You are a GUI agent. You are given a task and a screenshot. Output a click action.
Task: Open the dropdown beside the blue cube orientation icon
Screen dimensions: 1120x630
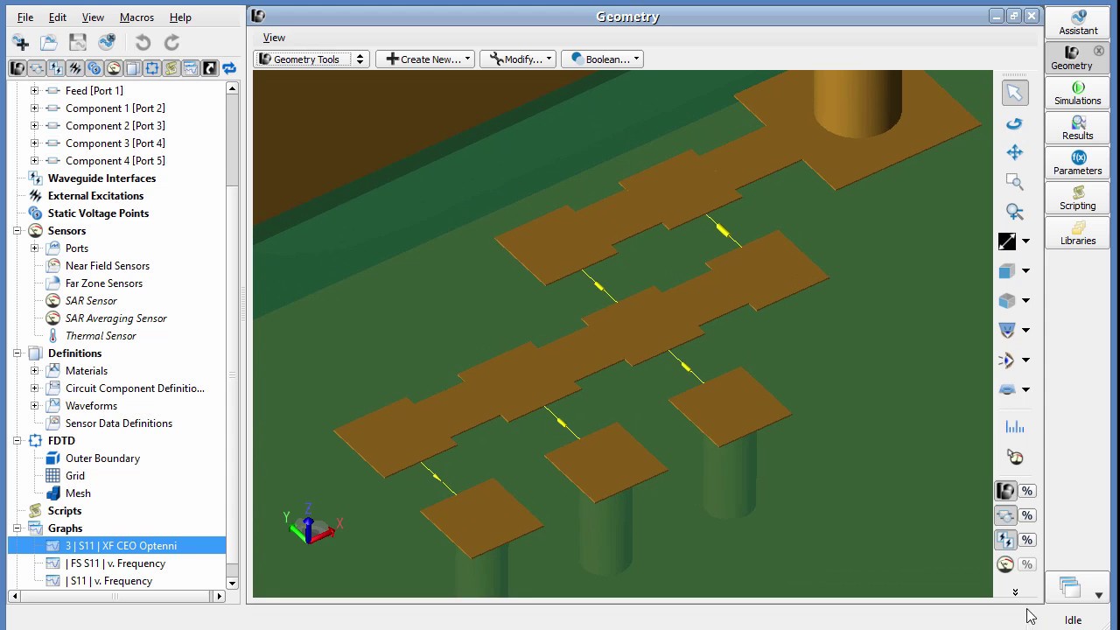[x=1025, y=271]
